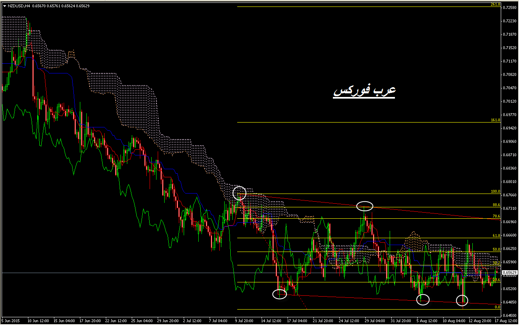Select the 261.8 Fibonacci level label
The image size is (519, 325).
(495, 4)
